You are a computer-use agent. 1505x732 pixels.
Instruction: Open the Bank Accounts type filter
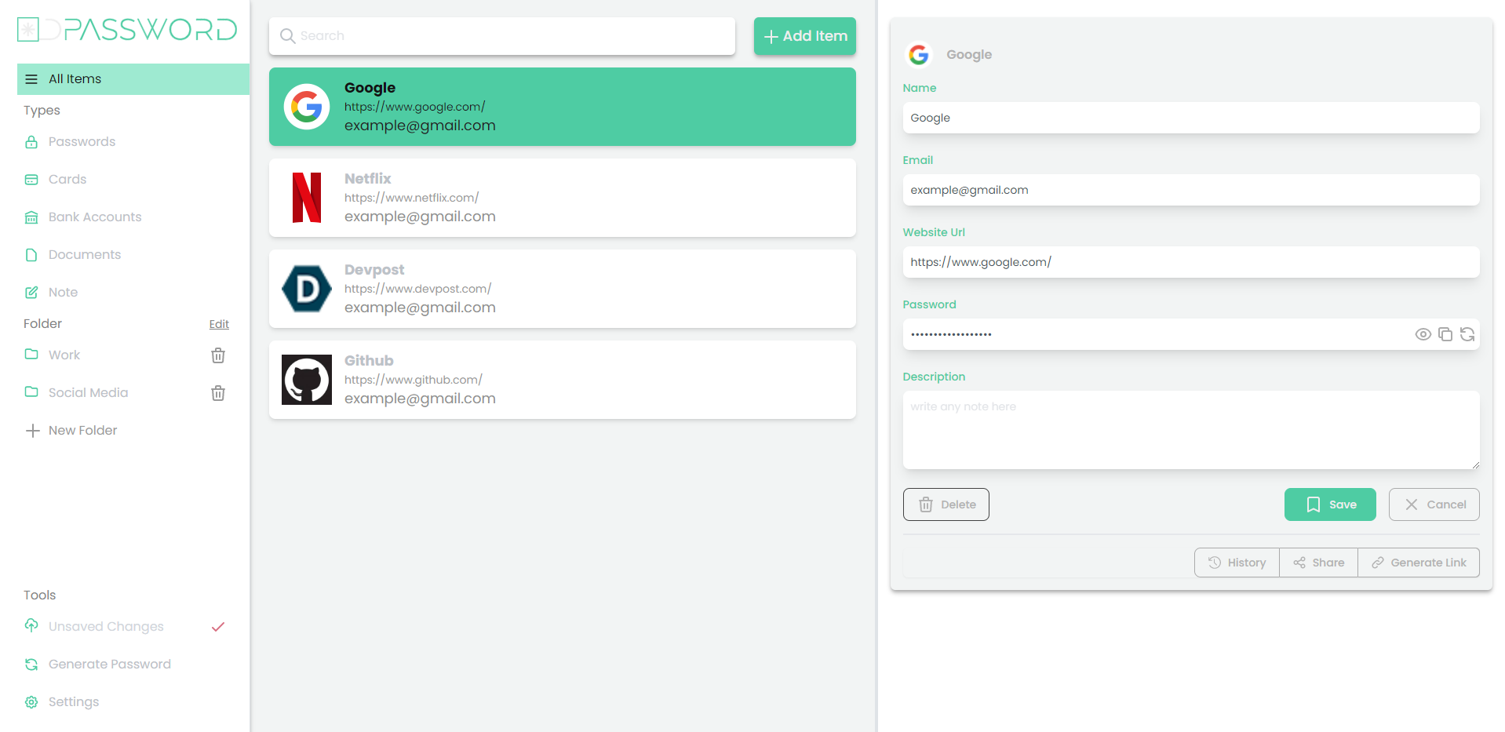point(95,217)
